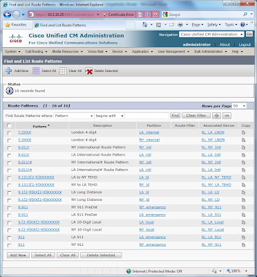
Task: Copy the LA 10-Digit Local row
Action: [x=243, y=222]
